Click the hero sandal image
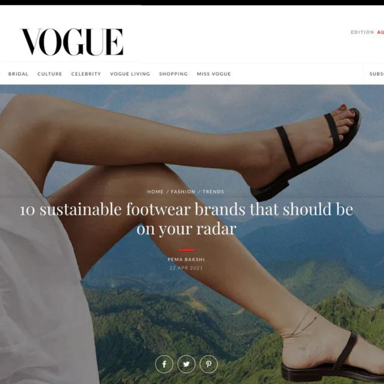The height and width of the screenshot is (384, 384). 192,234
